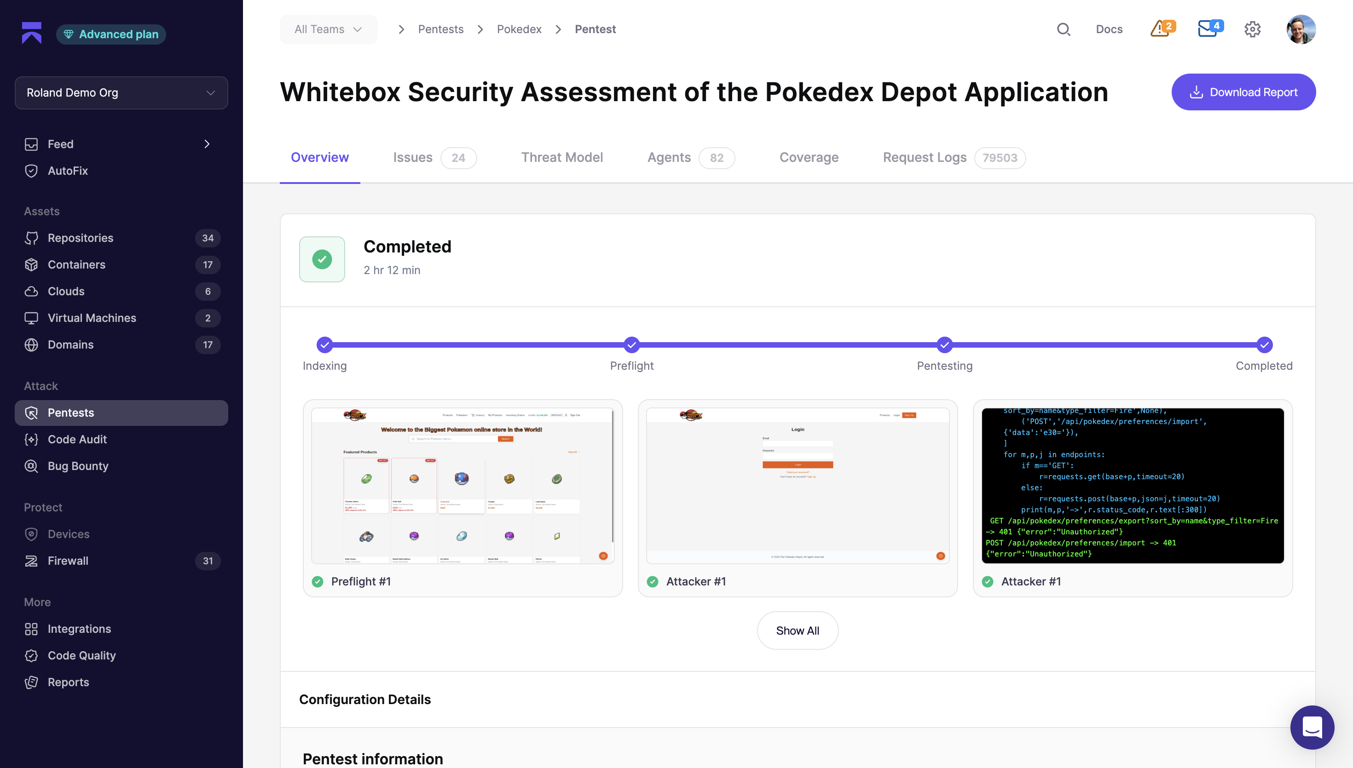Open the Request Logs tab

click(954, 157)
